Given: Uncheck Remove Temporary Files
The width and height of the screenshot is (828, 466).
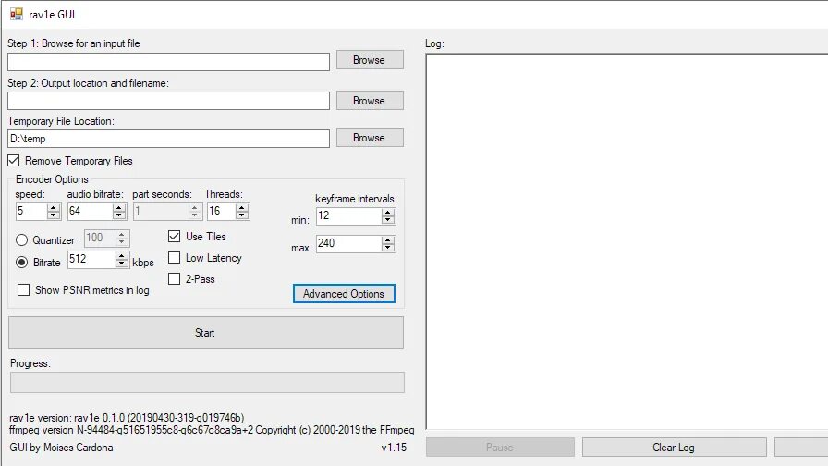Looking at the screenshot, I should click(14, 161).
